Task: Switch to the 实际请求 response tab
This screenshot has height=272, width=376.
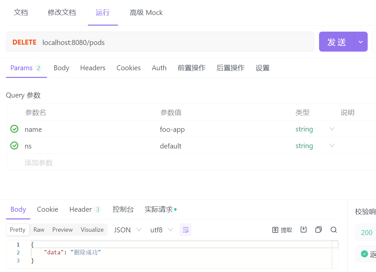Action: (x=159, y=209)
